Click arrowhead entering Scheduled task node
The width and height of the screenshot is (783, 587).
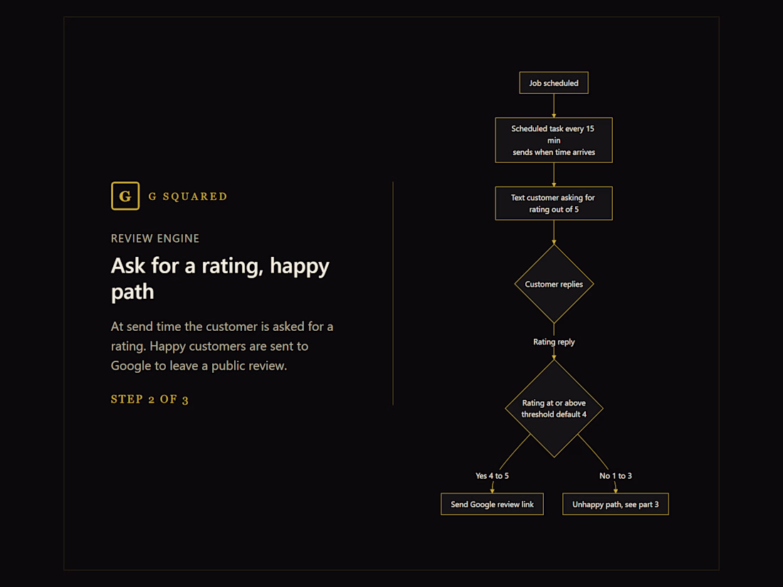click(x=554, y=115)
